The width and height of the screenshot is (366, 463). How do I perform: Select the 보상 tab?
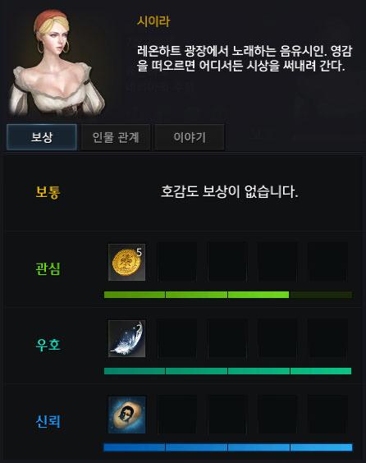click(42, 137)
